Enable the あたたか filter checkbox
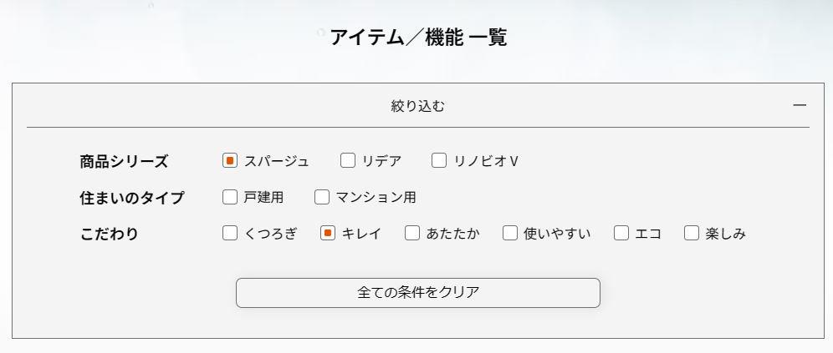The height and width of the screenshot is (353, 833). 412,234
